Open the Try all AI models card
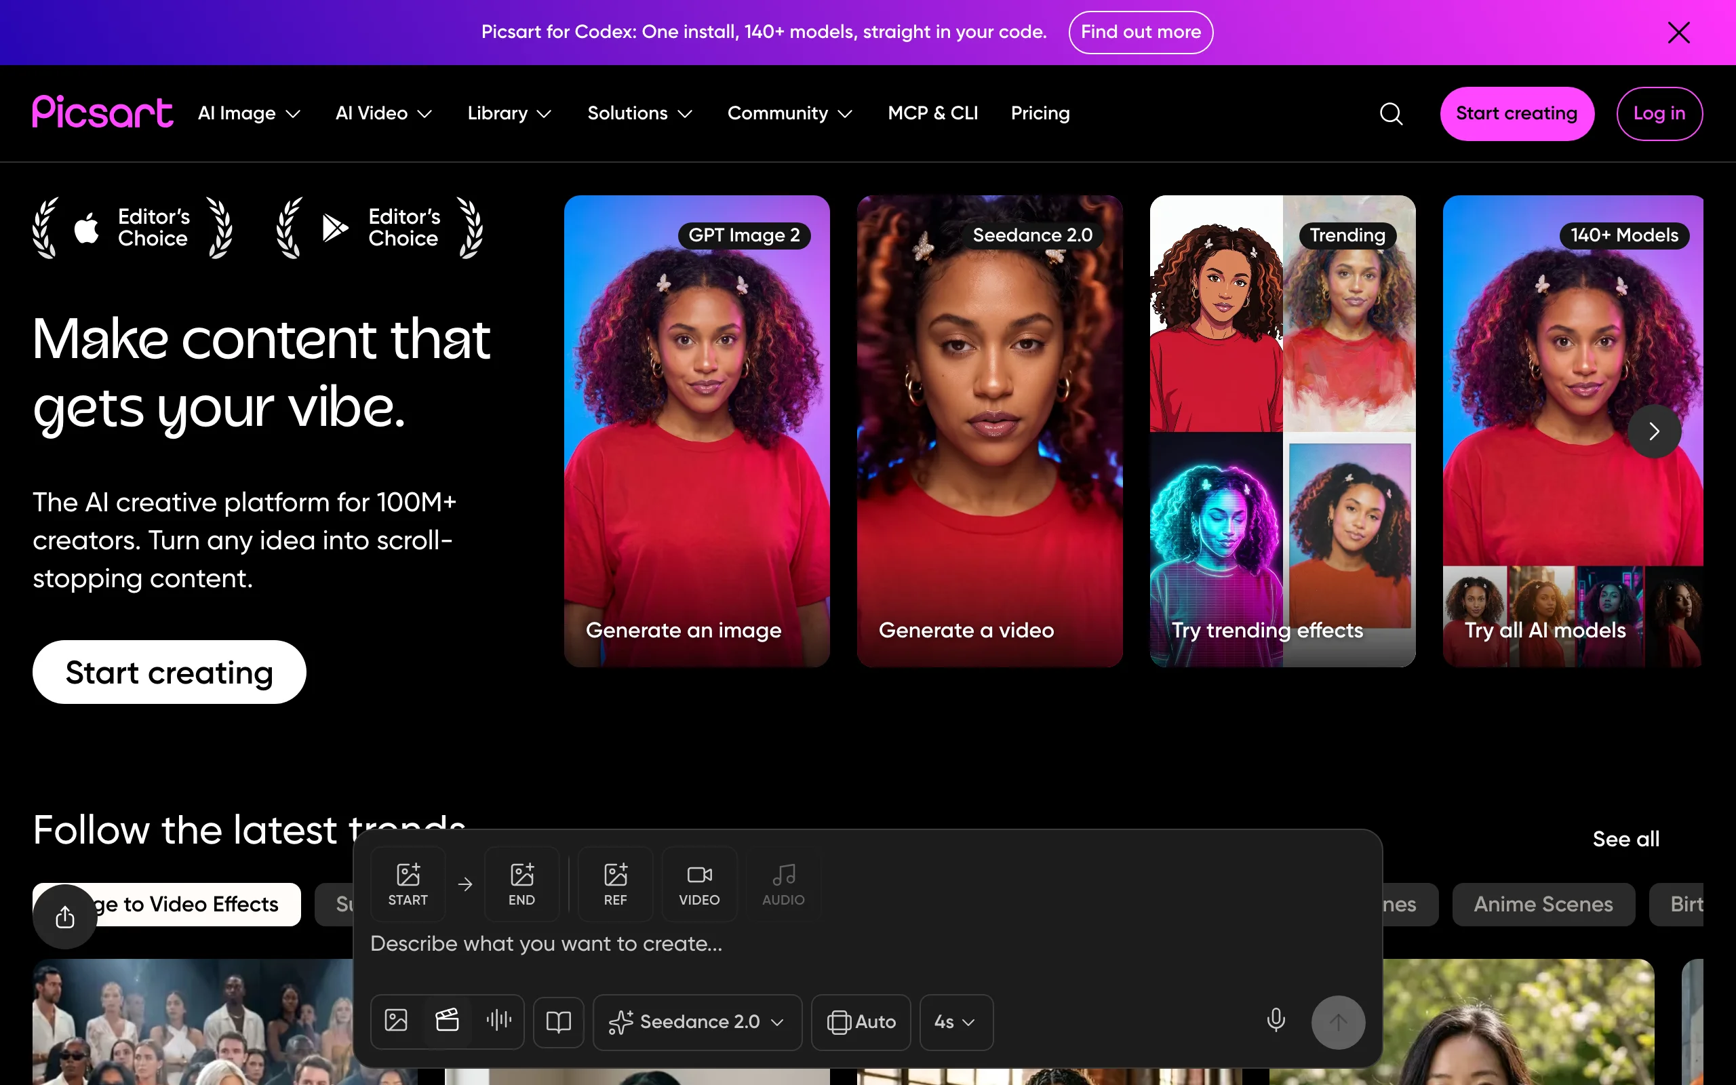 [1573, 431]
